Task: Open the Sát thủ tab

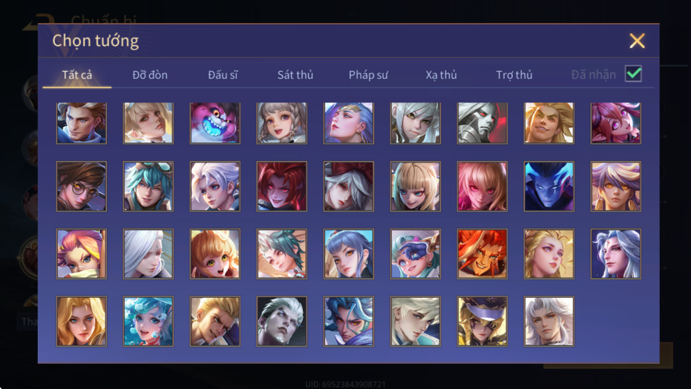Action: [x=295, y=75]
